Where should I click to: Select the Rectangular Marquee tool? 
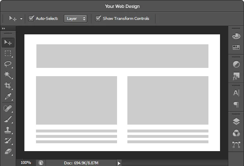(x=8, y=53)
